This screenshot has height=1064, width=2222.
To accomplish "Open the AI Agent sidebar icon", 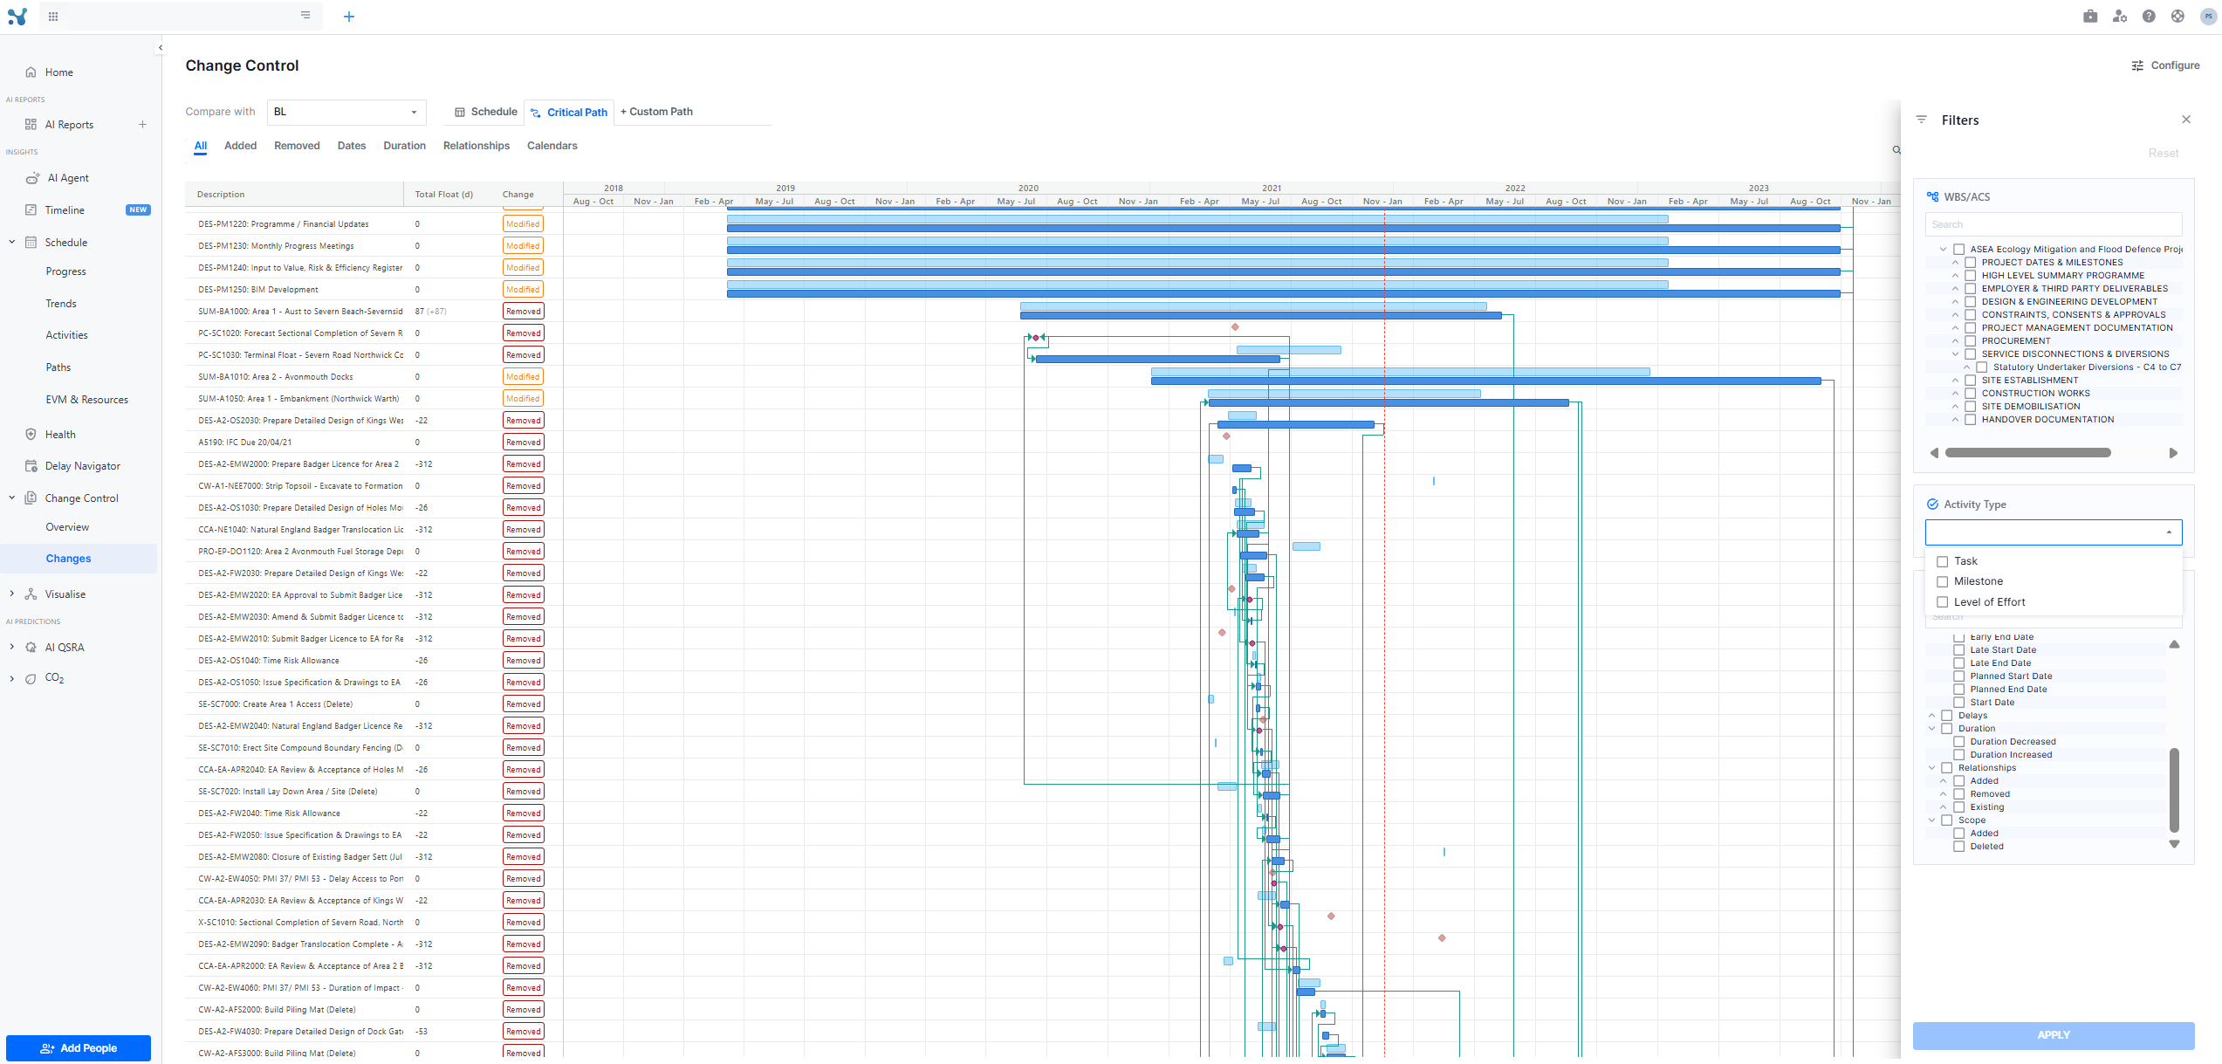I will (x=32, y=178).
